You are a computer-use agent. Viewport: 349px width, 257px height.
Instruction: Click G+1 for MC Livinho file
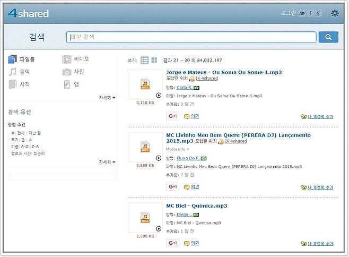click(173, 186)
